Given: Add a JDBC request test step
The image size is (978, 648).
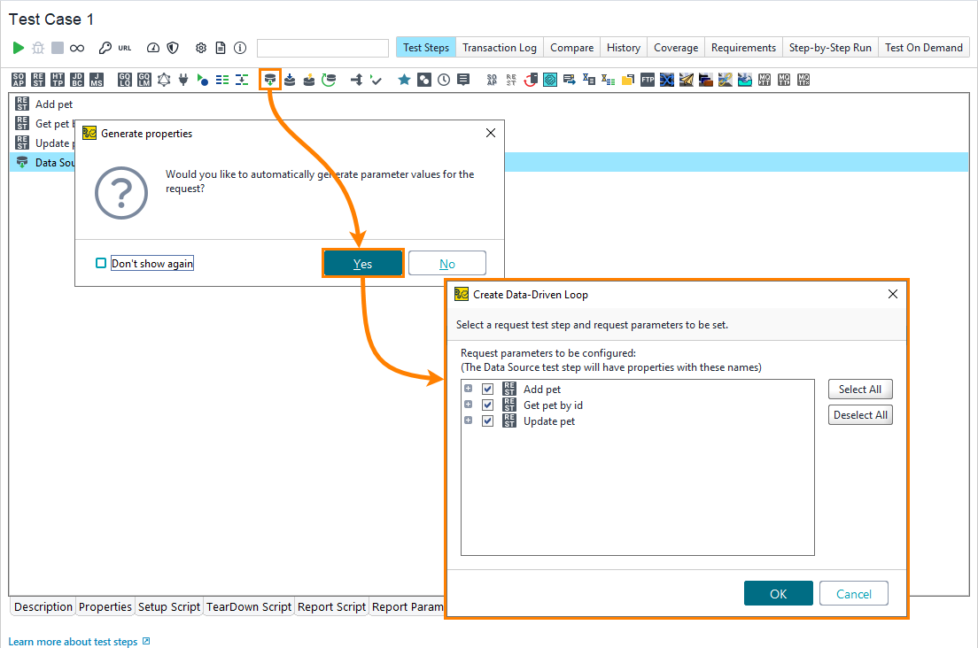Looking at the screenshot, I should [x=75, y=80].
